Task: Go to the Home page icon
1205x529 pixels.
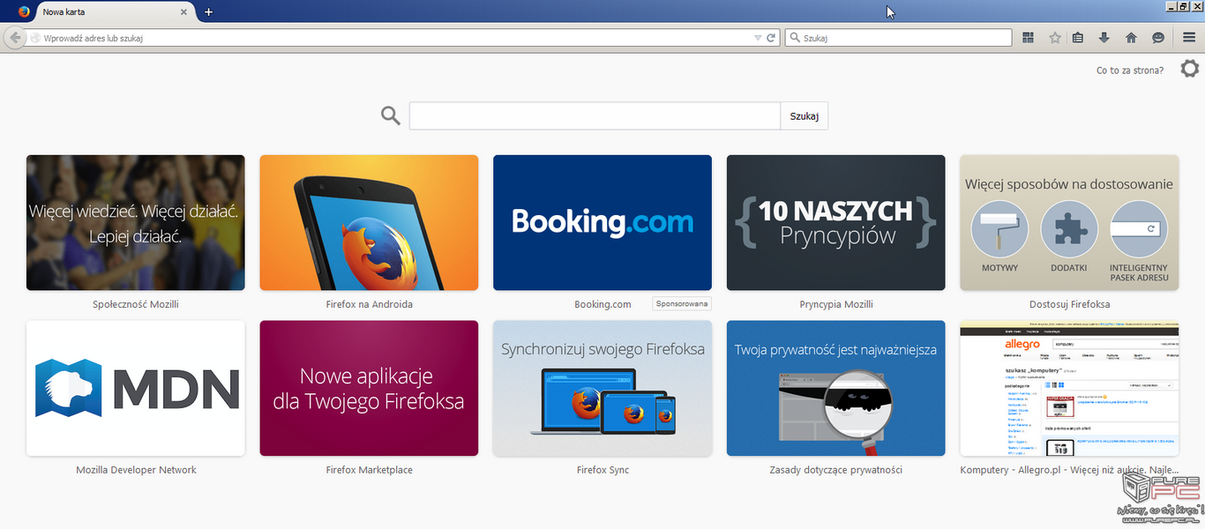Action: (1131, 38)
